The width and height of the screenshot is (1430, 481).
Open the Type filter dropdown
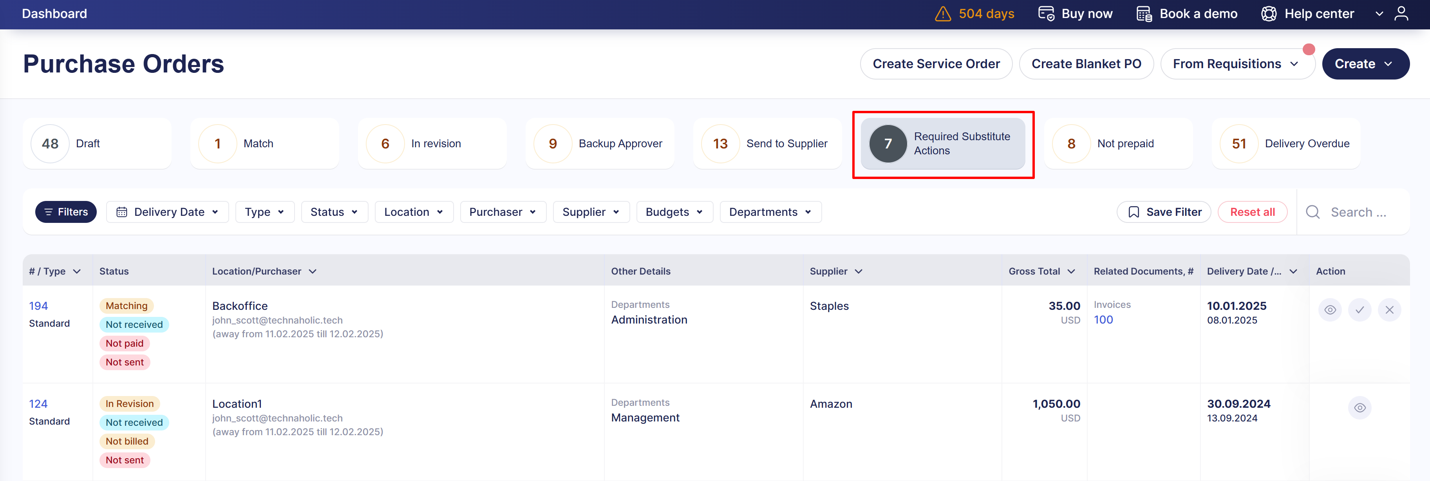(265, 212)
